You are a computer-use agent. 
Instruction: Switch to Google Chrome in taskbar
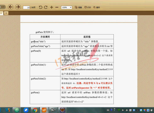point(35,110)
